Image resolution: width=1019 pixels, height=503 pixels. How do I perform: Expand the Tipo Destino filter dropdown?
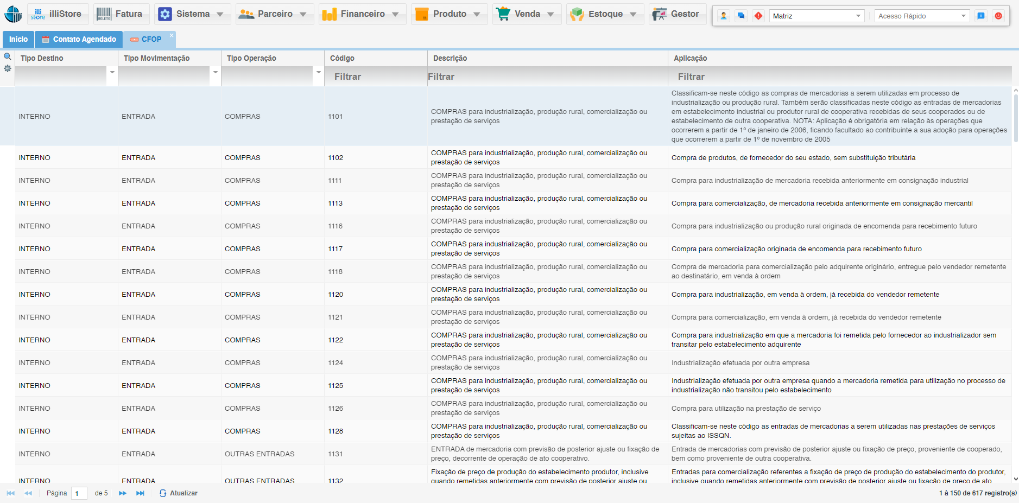[112, 72]
